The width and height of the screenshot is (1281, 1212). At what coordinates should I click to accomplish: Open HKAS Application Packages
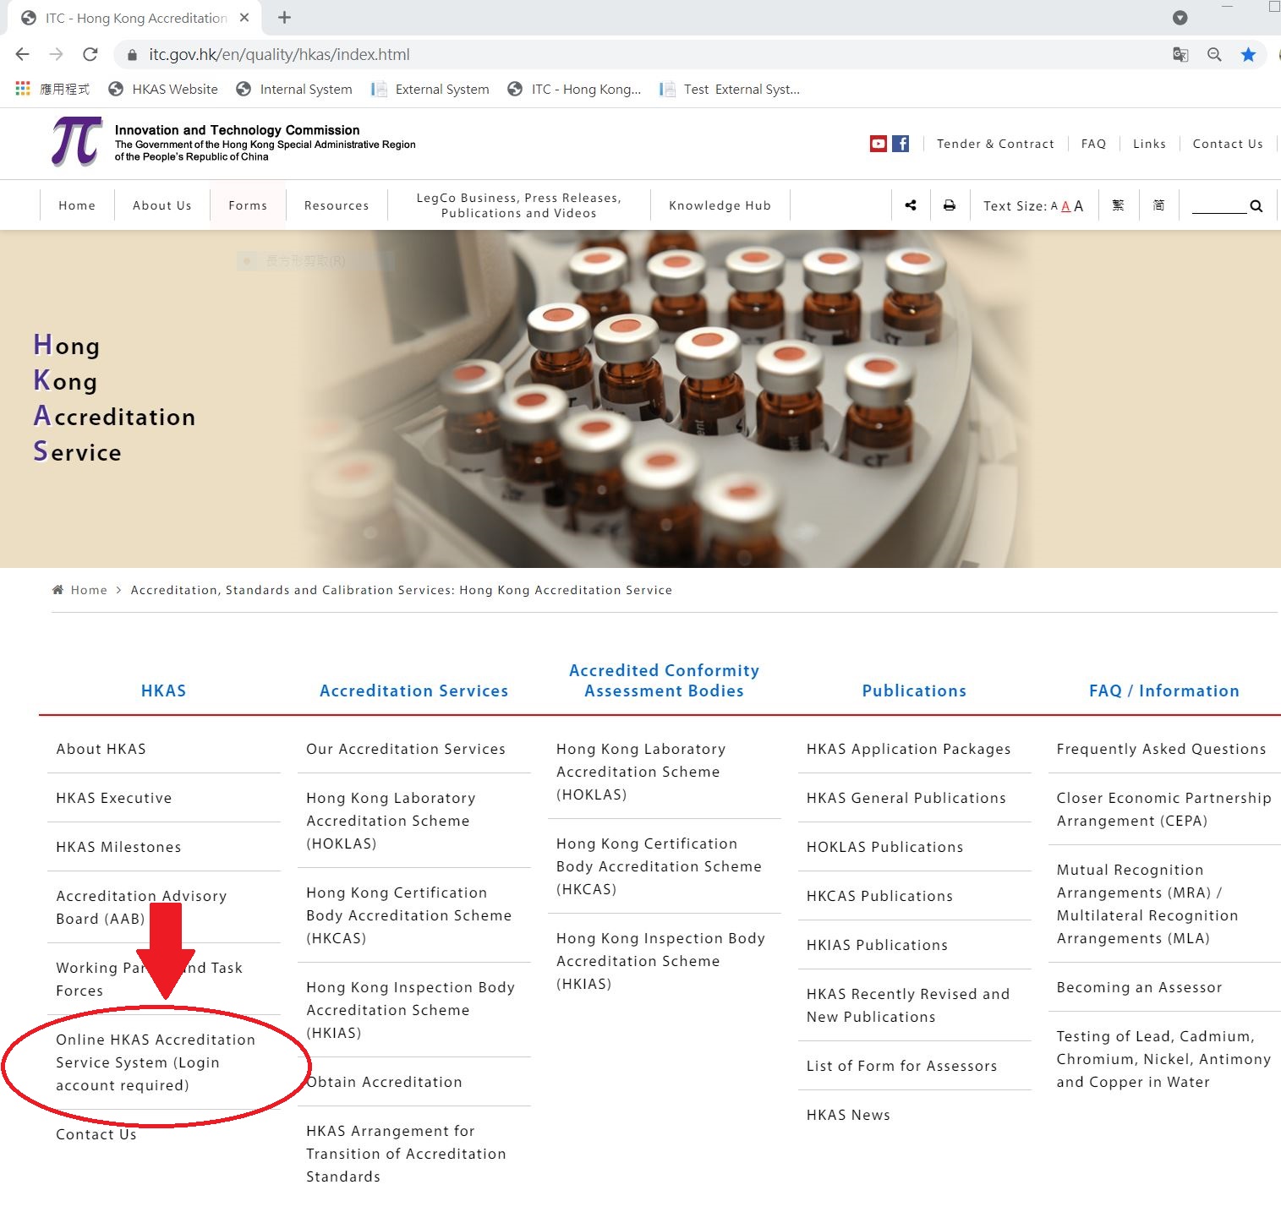click(908, 749)
